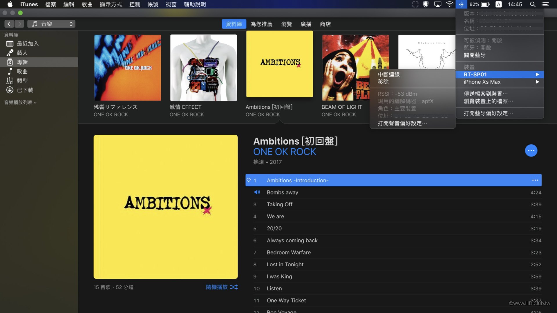This screenshot has width=557, height=313.
Task: Choose 移除 in the device submenu
Action: tap(412, 82)
